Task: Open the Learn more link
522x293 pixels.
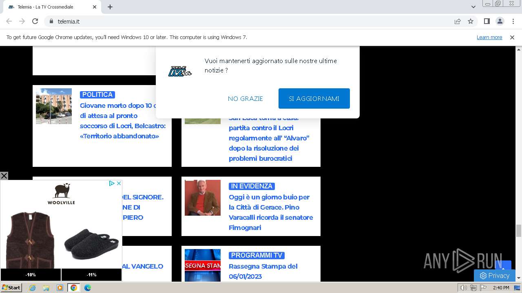Action: click(x=489, y=37)
